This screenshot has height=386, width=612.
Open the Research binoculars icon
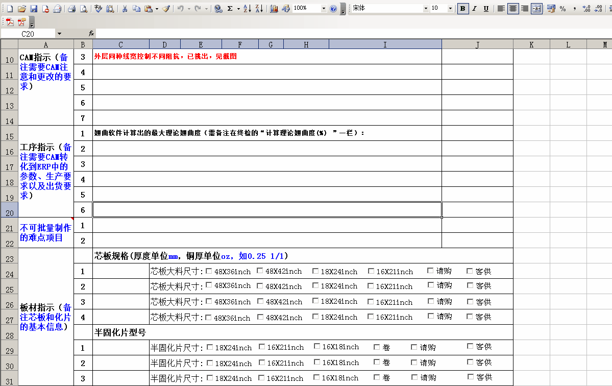coord(99,8)
